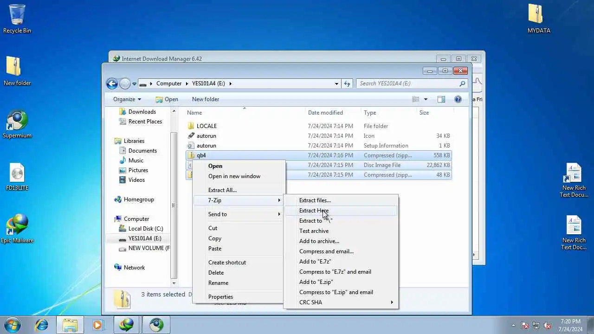594x334 pixels.
Task: Choose Extract Here in 7-Zip submenu
Action: click(341, 211)
